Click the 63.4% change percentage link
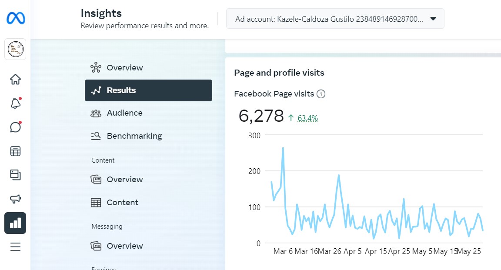Image resolution: width=501 pixels, height=270 pixels. pyautogui.click(x=307, y=118)
